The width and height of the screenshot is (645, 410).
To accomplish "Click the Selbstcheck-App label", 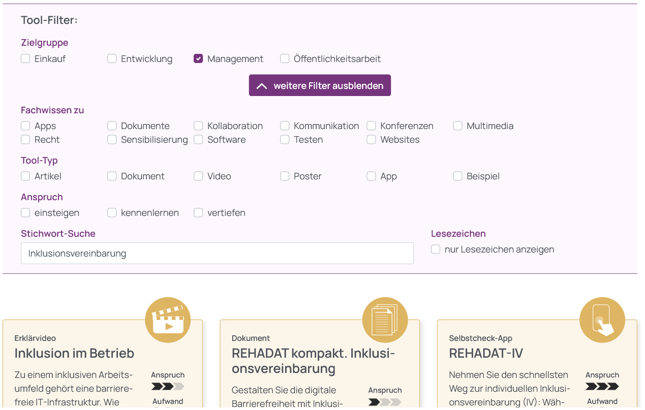I will click(x=480, y=338).
